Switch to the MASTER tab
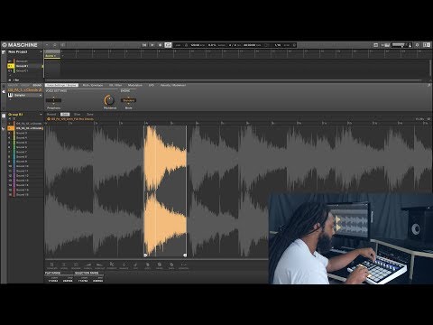This screenshot has width=433, height=325. pyautogui.click(x=13, y=86)
